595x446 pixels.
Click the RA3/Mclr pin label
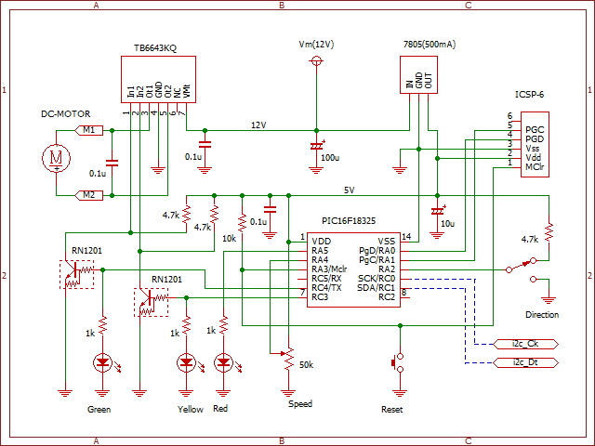coord(329,269)
